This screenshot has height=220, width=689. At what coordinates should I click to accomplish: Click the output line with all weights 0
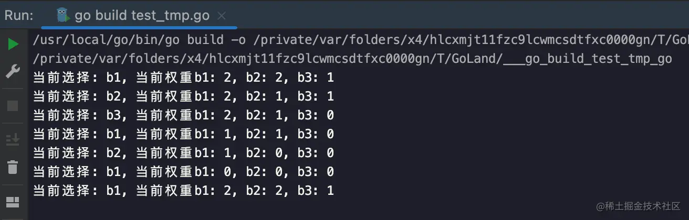183,172
